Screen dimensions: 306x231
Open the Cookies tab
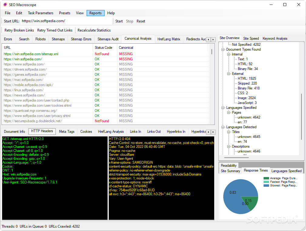click(86, 132)
